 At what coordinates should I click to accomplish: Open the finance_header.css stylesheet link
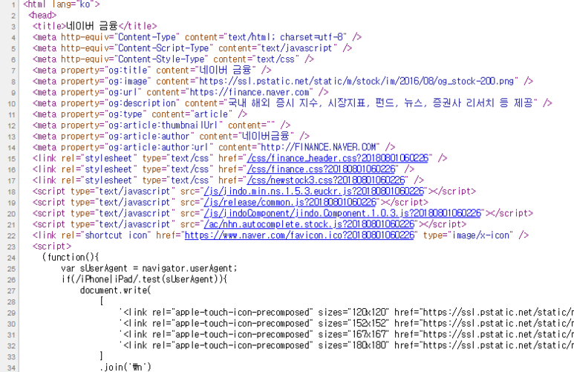tap(338, 158)
